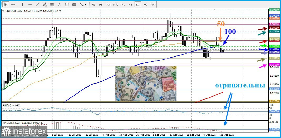Select the rectangle shape tool

[x=74, y=4]
